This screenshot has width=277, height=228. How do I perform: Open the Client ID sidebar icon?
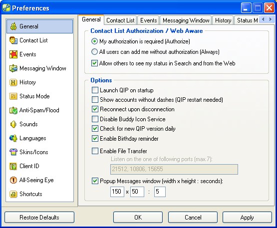(x=13, y=166)
